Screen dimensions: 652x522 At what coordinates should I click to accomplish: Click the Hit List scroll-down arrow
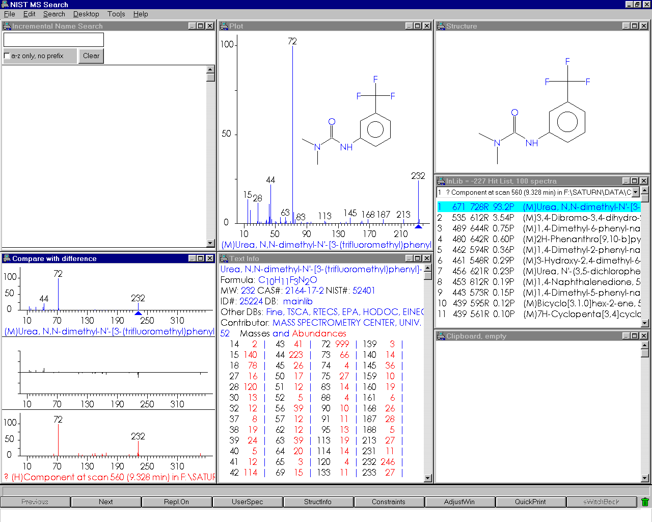pyautogui.click(x=645, y=323)
